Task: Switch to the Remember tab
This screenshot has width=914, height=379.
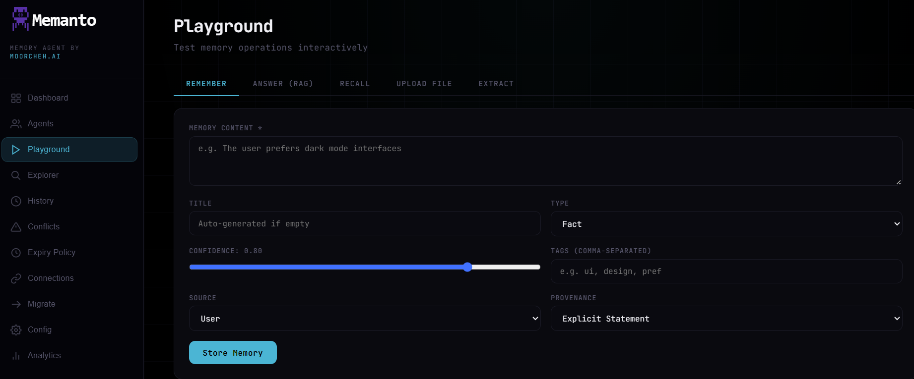Action: (206, 84)
